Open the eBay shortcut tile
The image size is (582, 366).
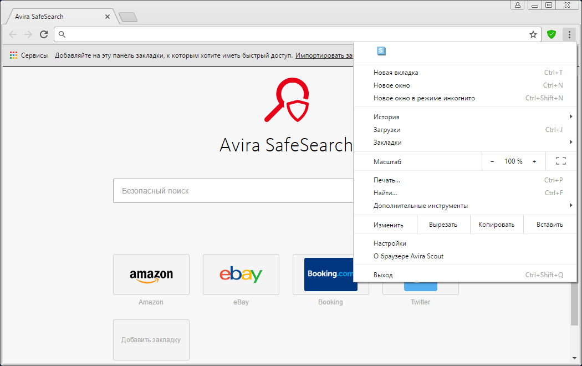[x=241, y=274]
